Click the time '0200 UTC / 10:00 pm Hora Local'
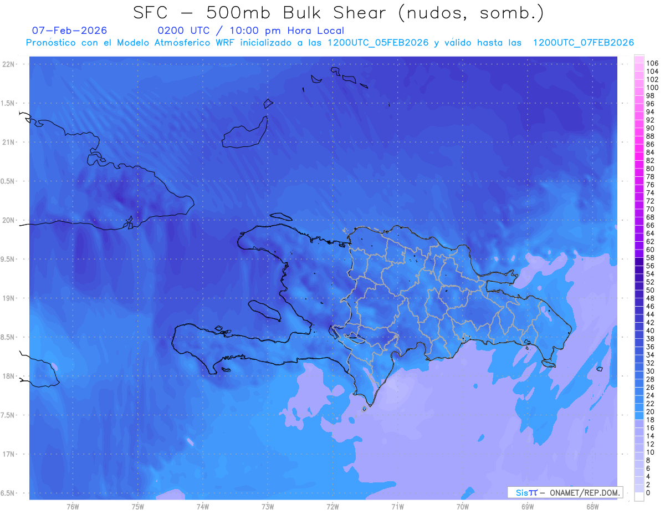Screen dimensions: 665x514 tap(251, 30)
